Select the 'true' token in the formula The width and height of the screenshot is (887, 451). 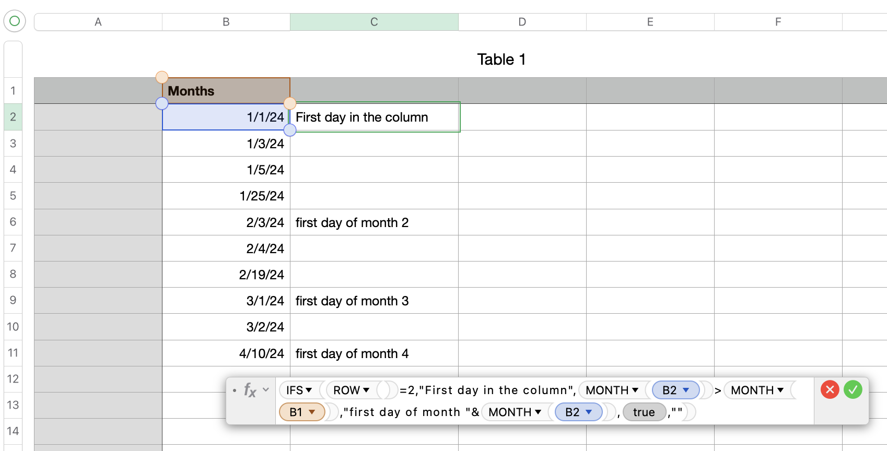(644, 412)
